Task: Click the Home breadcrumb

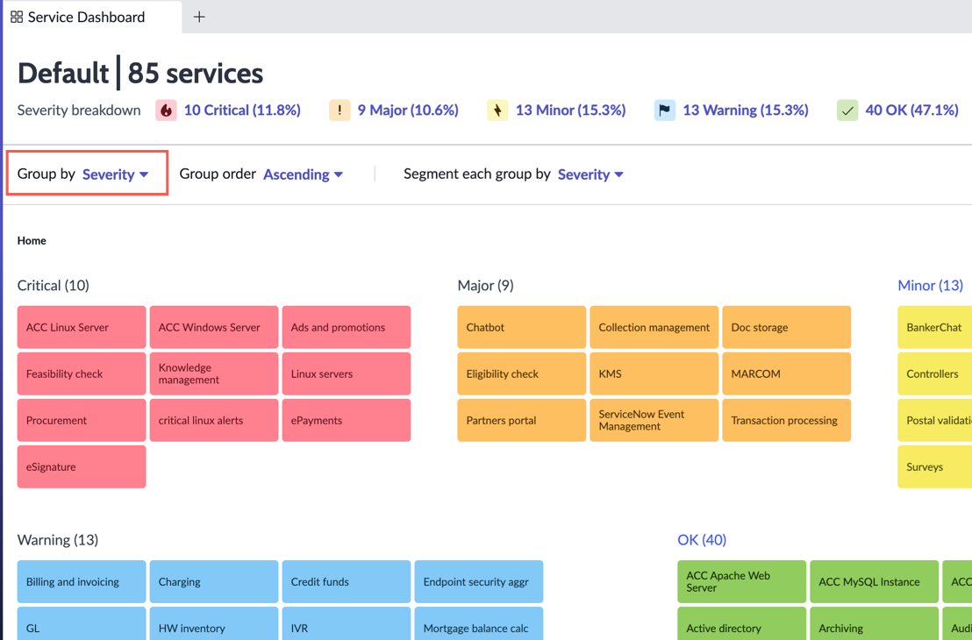Action: 32,240
